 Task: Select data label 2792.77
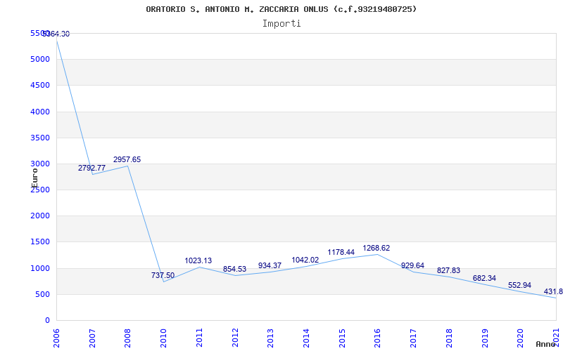[92, 168]
